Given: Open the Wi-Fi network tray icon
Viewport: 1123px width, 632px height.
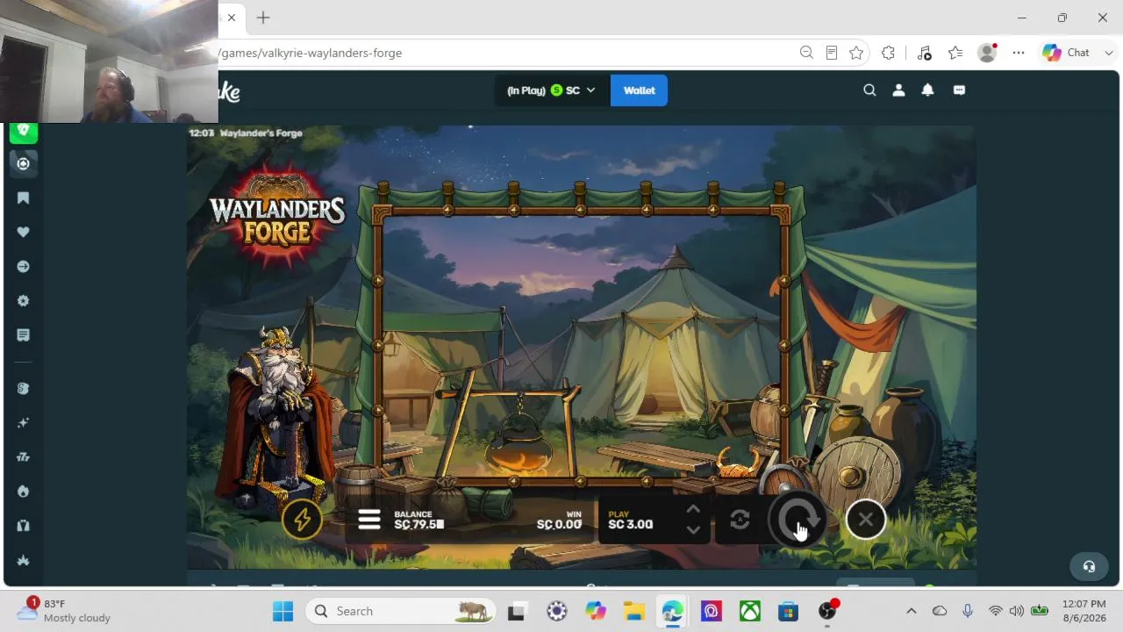Looking at the screenshot, I should tap(995, 611).
